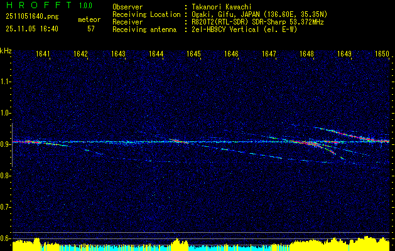Click the 1648 time marker
This screenshot has height=251, width=395.
(x=307, y=53)
